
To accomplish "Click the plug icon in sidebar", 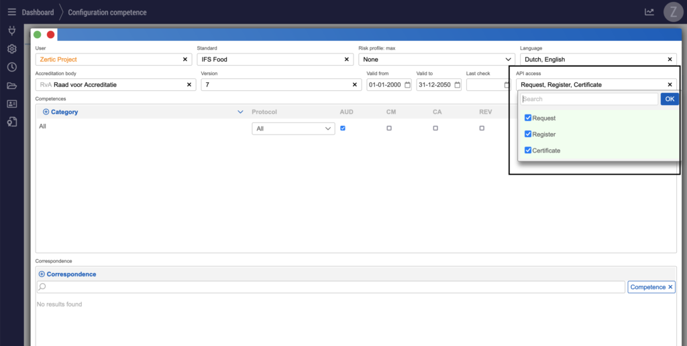I will [11, 31].
